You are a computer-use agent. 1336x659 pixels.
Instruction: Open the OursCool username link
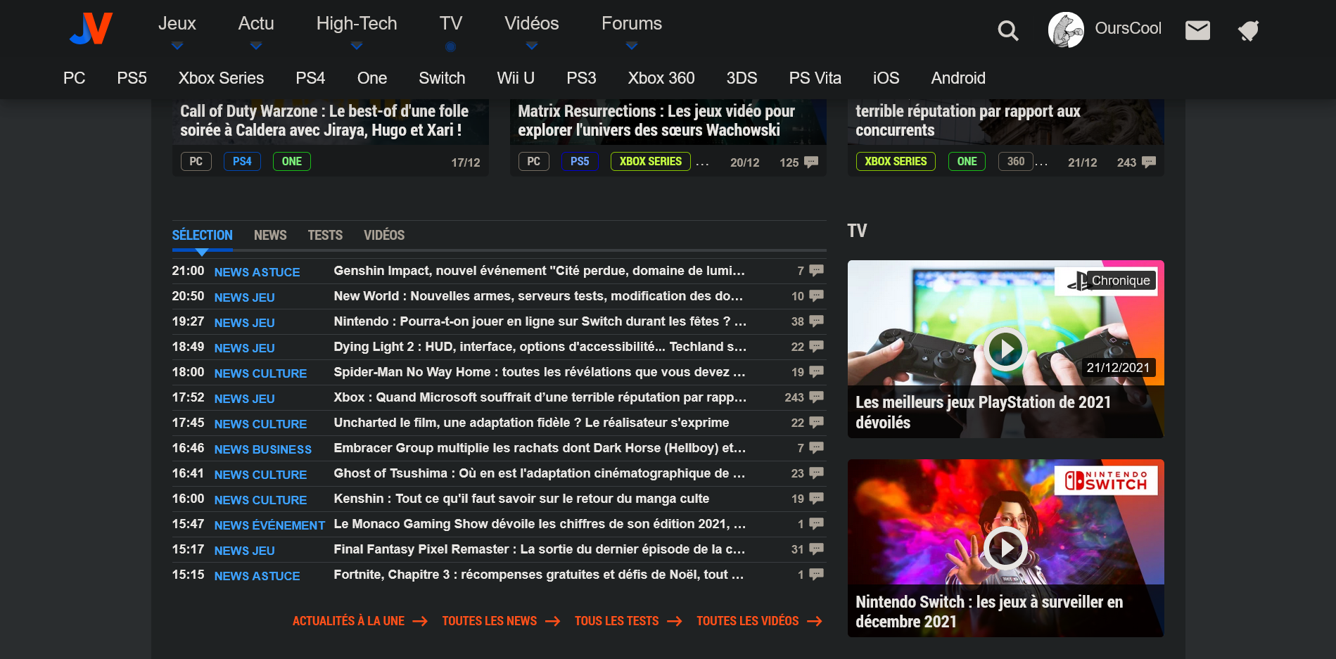coord(1128,29)
